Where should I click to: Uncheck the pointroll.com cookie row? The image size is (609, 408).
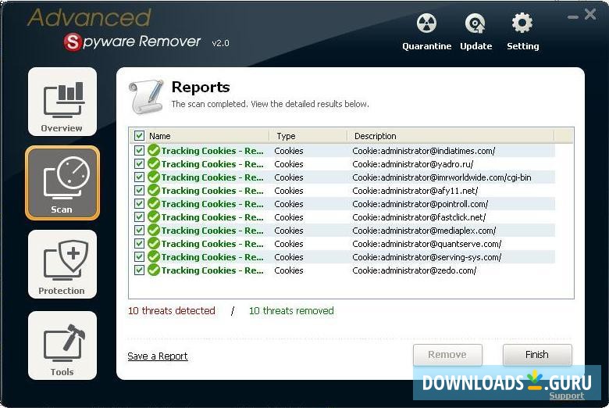pos(139,203)
